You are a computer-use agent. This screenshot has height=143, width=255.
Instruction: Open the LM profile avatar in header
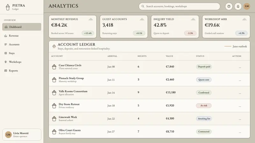coord(247,6)
